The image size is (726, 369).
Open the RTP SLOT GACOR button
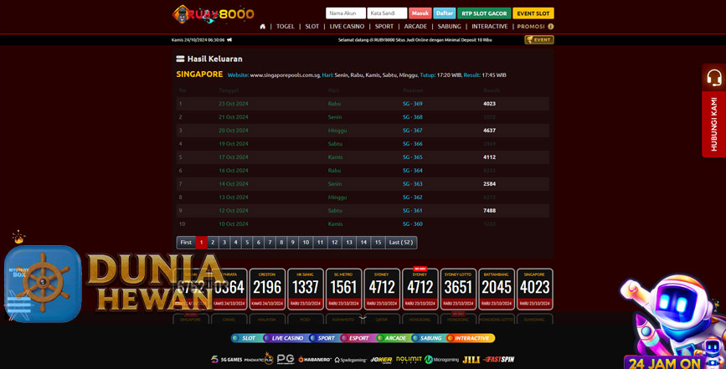pos(484,13)
